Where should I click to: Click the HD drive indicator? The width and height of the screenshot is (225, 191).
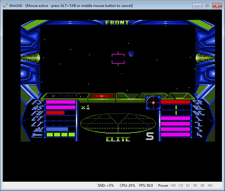(173, 186)
